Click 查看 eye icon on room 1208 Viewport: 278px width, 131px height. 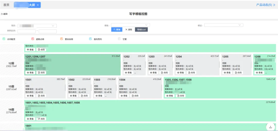pyautogui.click(x=259, y=73)
